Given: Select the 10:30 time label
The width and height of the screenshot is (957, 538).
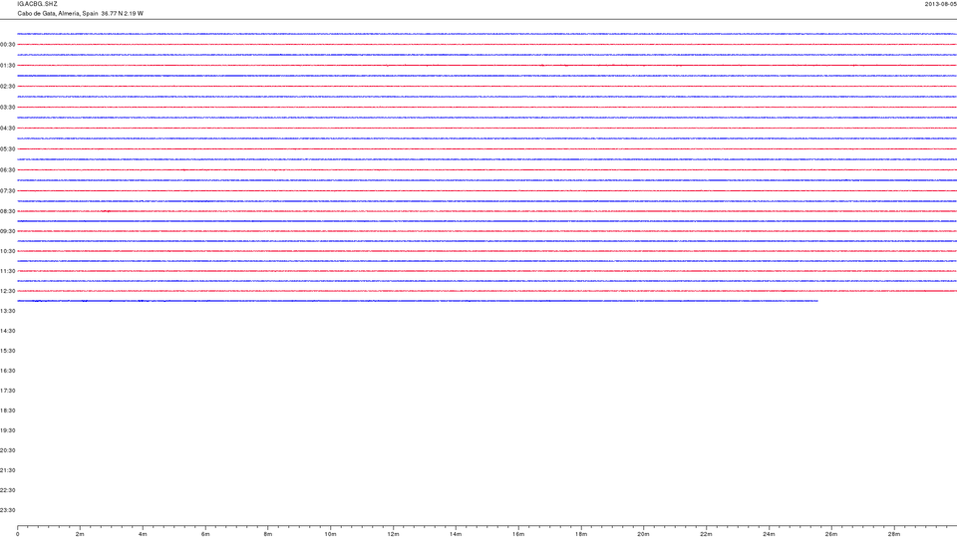Looking at the screenshot, I should coord(7,251).
